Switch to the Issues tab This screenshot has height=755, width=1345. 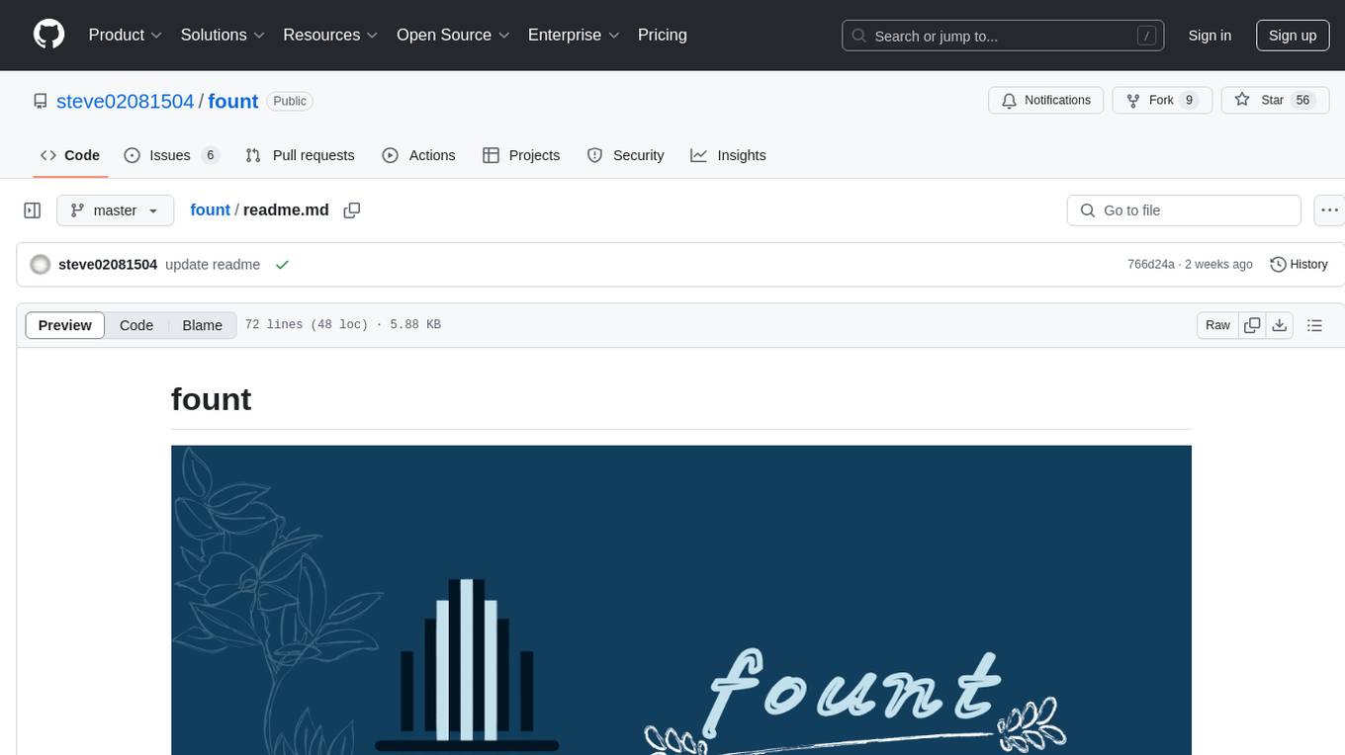[171, 155]
